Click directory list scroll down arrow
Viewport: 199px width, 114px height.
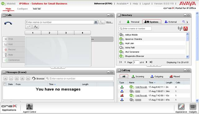click(x=188, y=57)
